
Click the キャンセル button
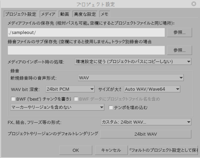pyautogui.click(x=111, y=150)
